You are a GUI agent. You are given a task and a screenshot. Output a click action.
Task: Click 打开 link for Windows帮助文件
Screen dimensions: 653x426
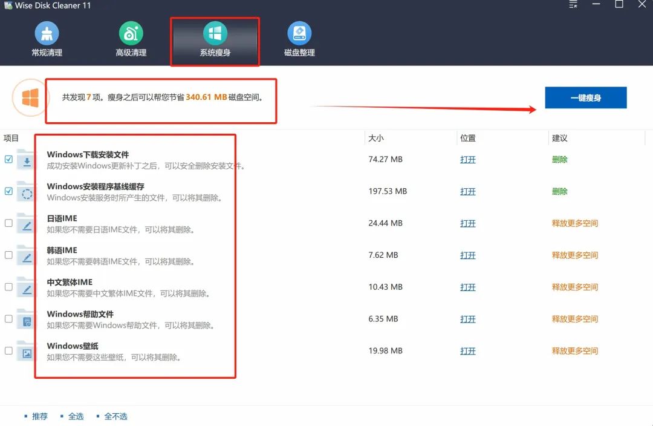[467, 319]
